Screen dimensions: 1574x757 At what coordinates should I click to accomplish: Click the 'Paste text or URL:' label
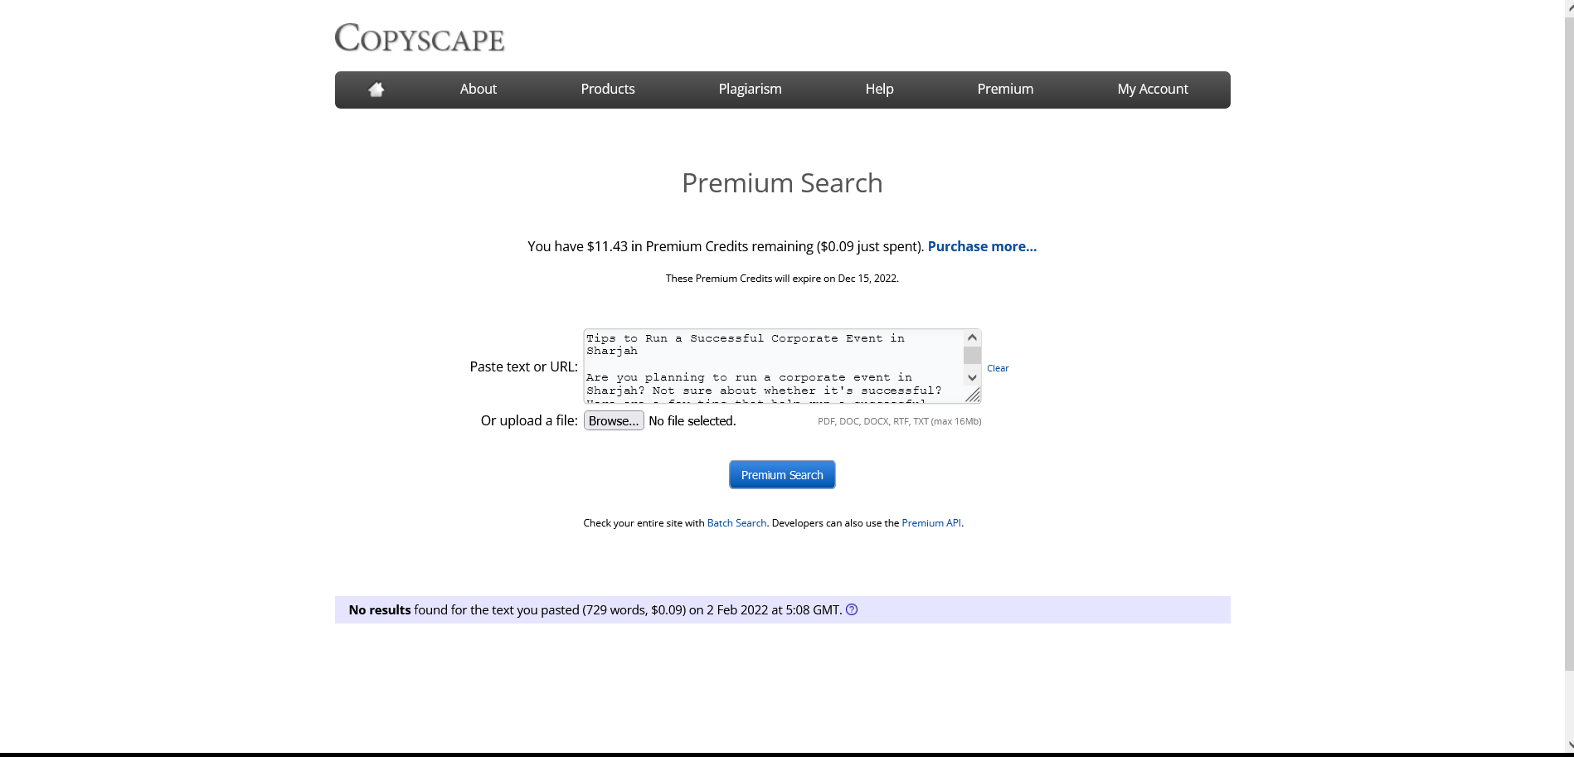[524, 366]
